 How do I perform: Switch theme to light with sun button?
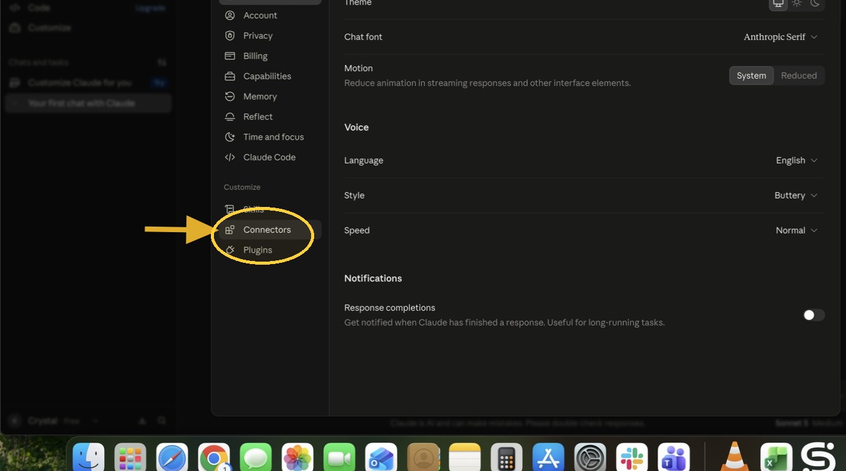tap(797, 3)
